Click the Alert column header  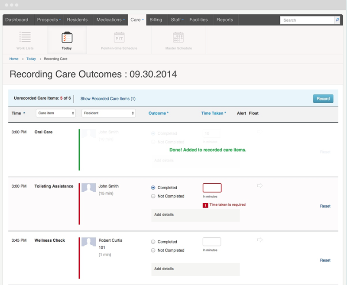[x=241, y=113]
